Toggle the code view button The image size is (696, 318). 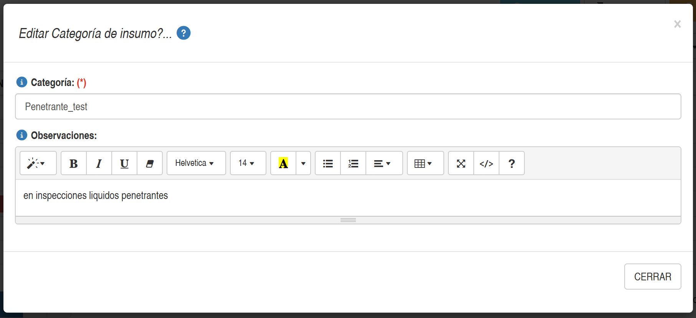click(x=486, y=163)
